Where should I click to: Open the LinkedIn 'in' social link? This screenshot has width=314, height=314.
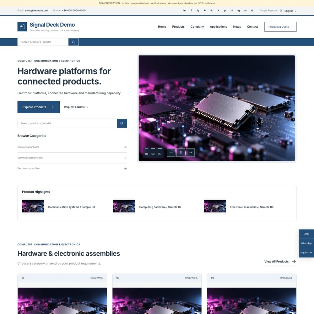pos(184,11)
